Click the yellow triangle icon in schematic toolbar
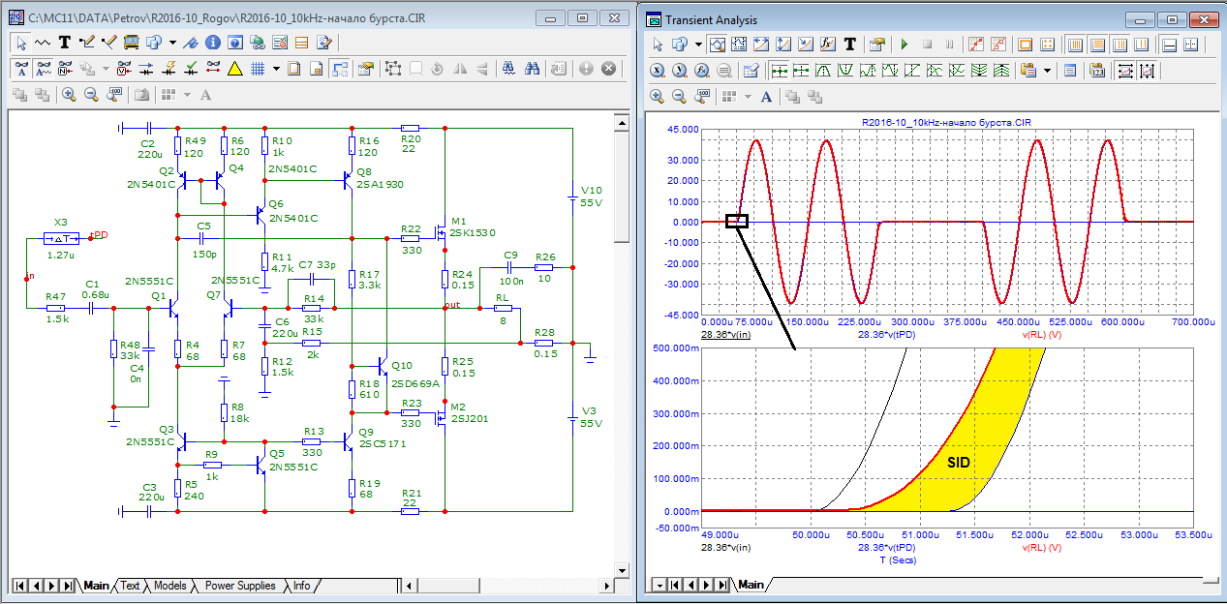The image size is (1227, 604). (234, 69)
